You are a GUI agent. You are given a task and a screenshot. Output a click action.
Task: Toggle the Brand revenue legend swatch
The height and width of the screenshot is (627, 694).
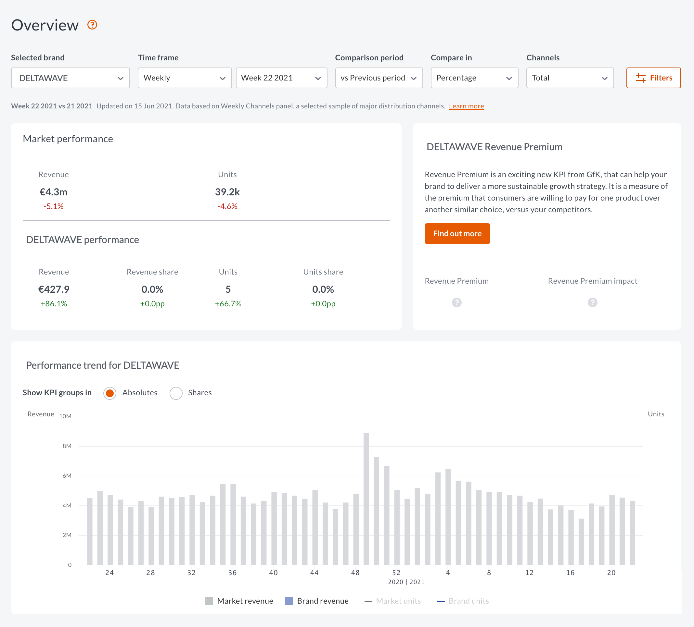(289, 601)
